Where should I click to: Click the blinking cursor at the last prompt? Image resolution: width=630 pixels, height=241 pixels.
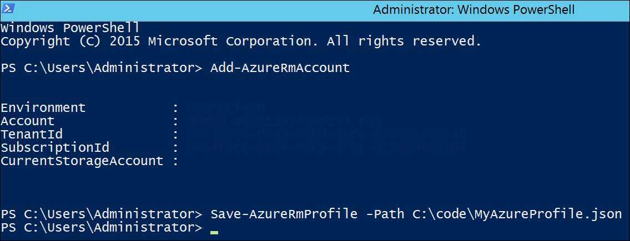click(214, 232)
